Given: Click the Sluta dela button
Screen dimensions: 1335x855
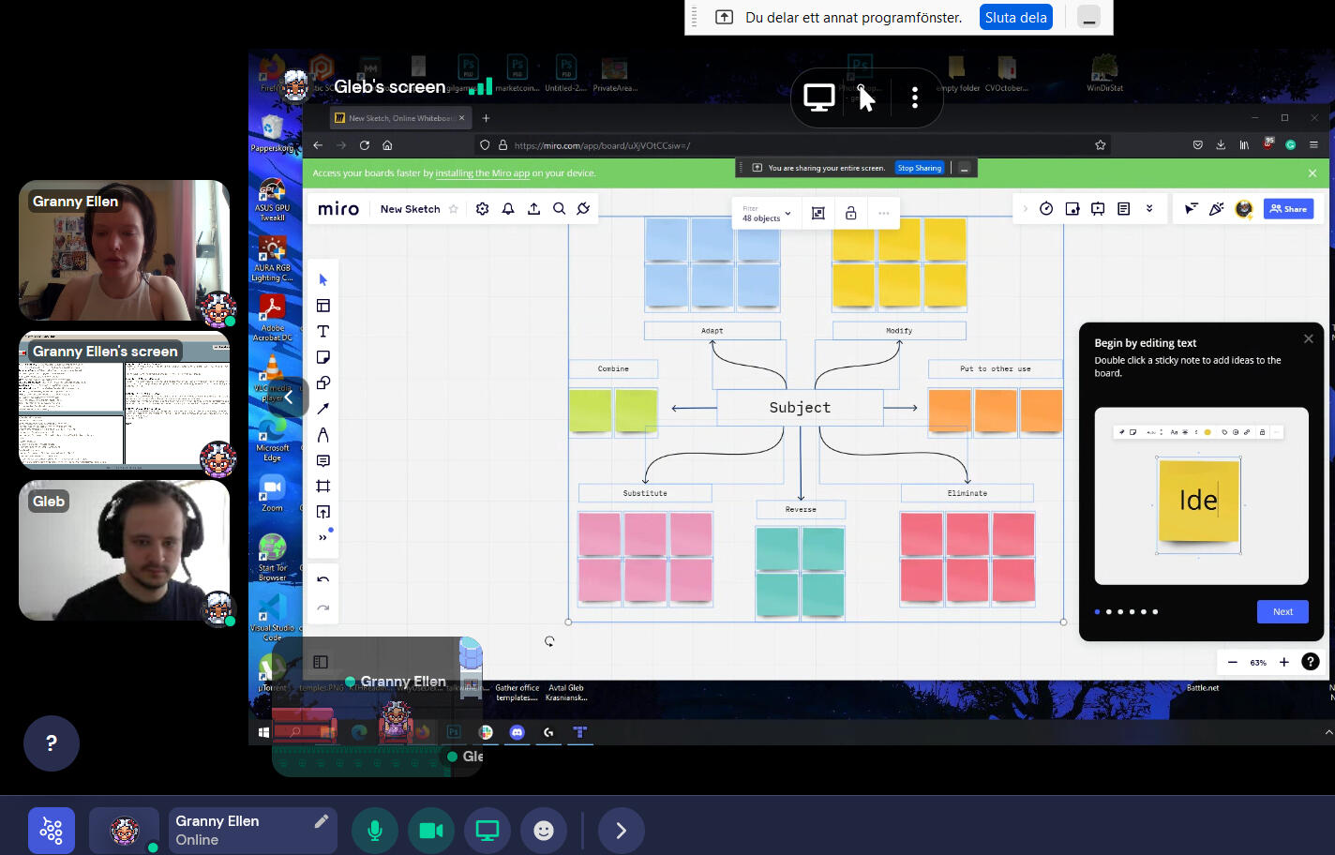Looking at the screenshot, I should pyautogui.click(x=1015, y=18).
